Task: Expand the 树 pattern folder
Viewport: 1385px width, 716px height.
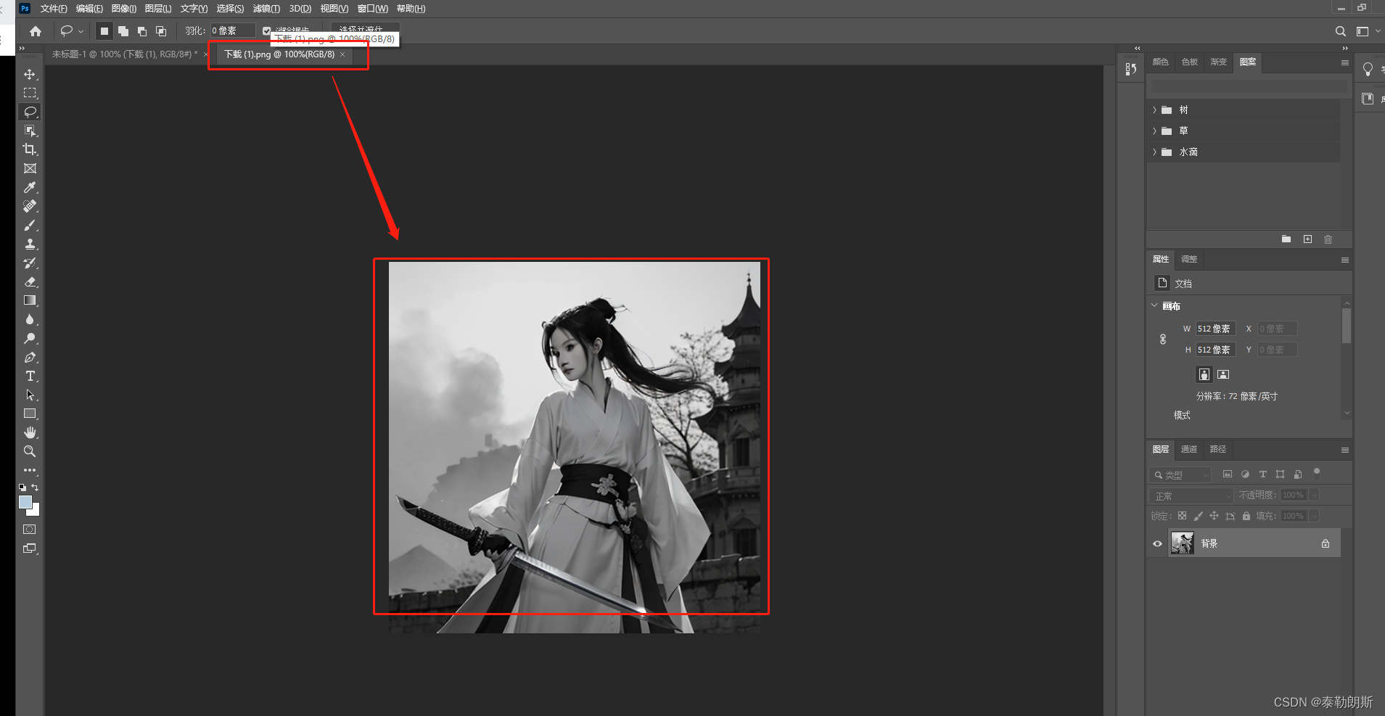Action: tap(1154, 110)
